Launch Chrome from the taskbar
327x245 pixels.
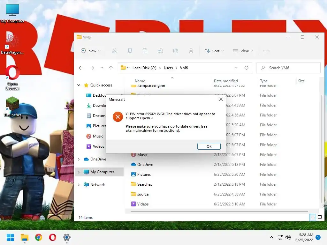point(39,237)
